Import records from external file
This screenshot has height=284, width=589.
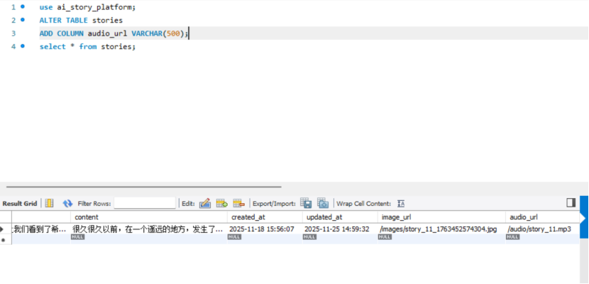[323, 203]
